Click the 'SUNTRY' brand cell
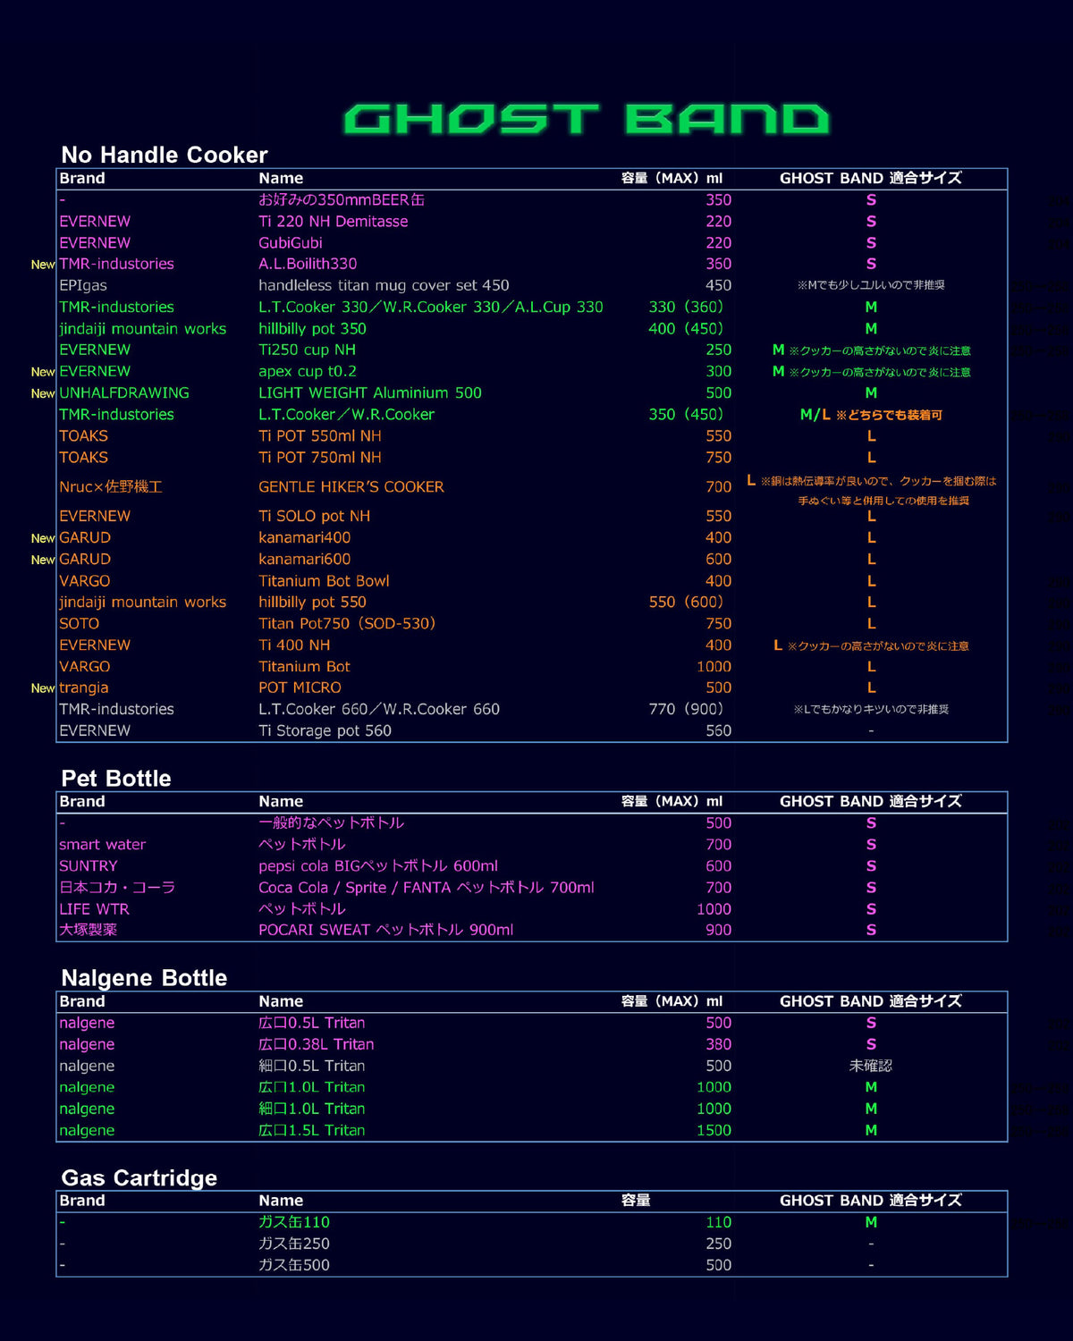The image size is (1073, 1341). tap(89, 866)
